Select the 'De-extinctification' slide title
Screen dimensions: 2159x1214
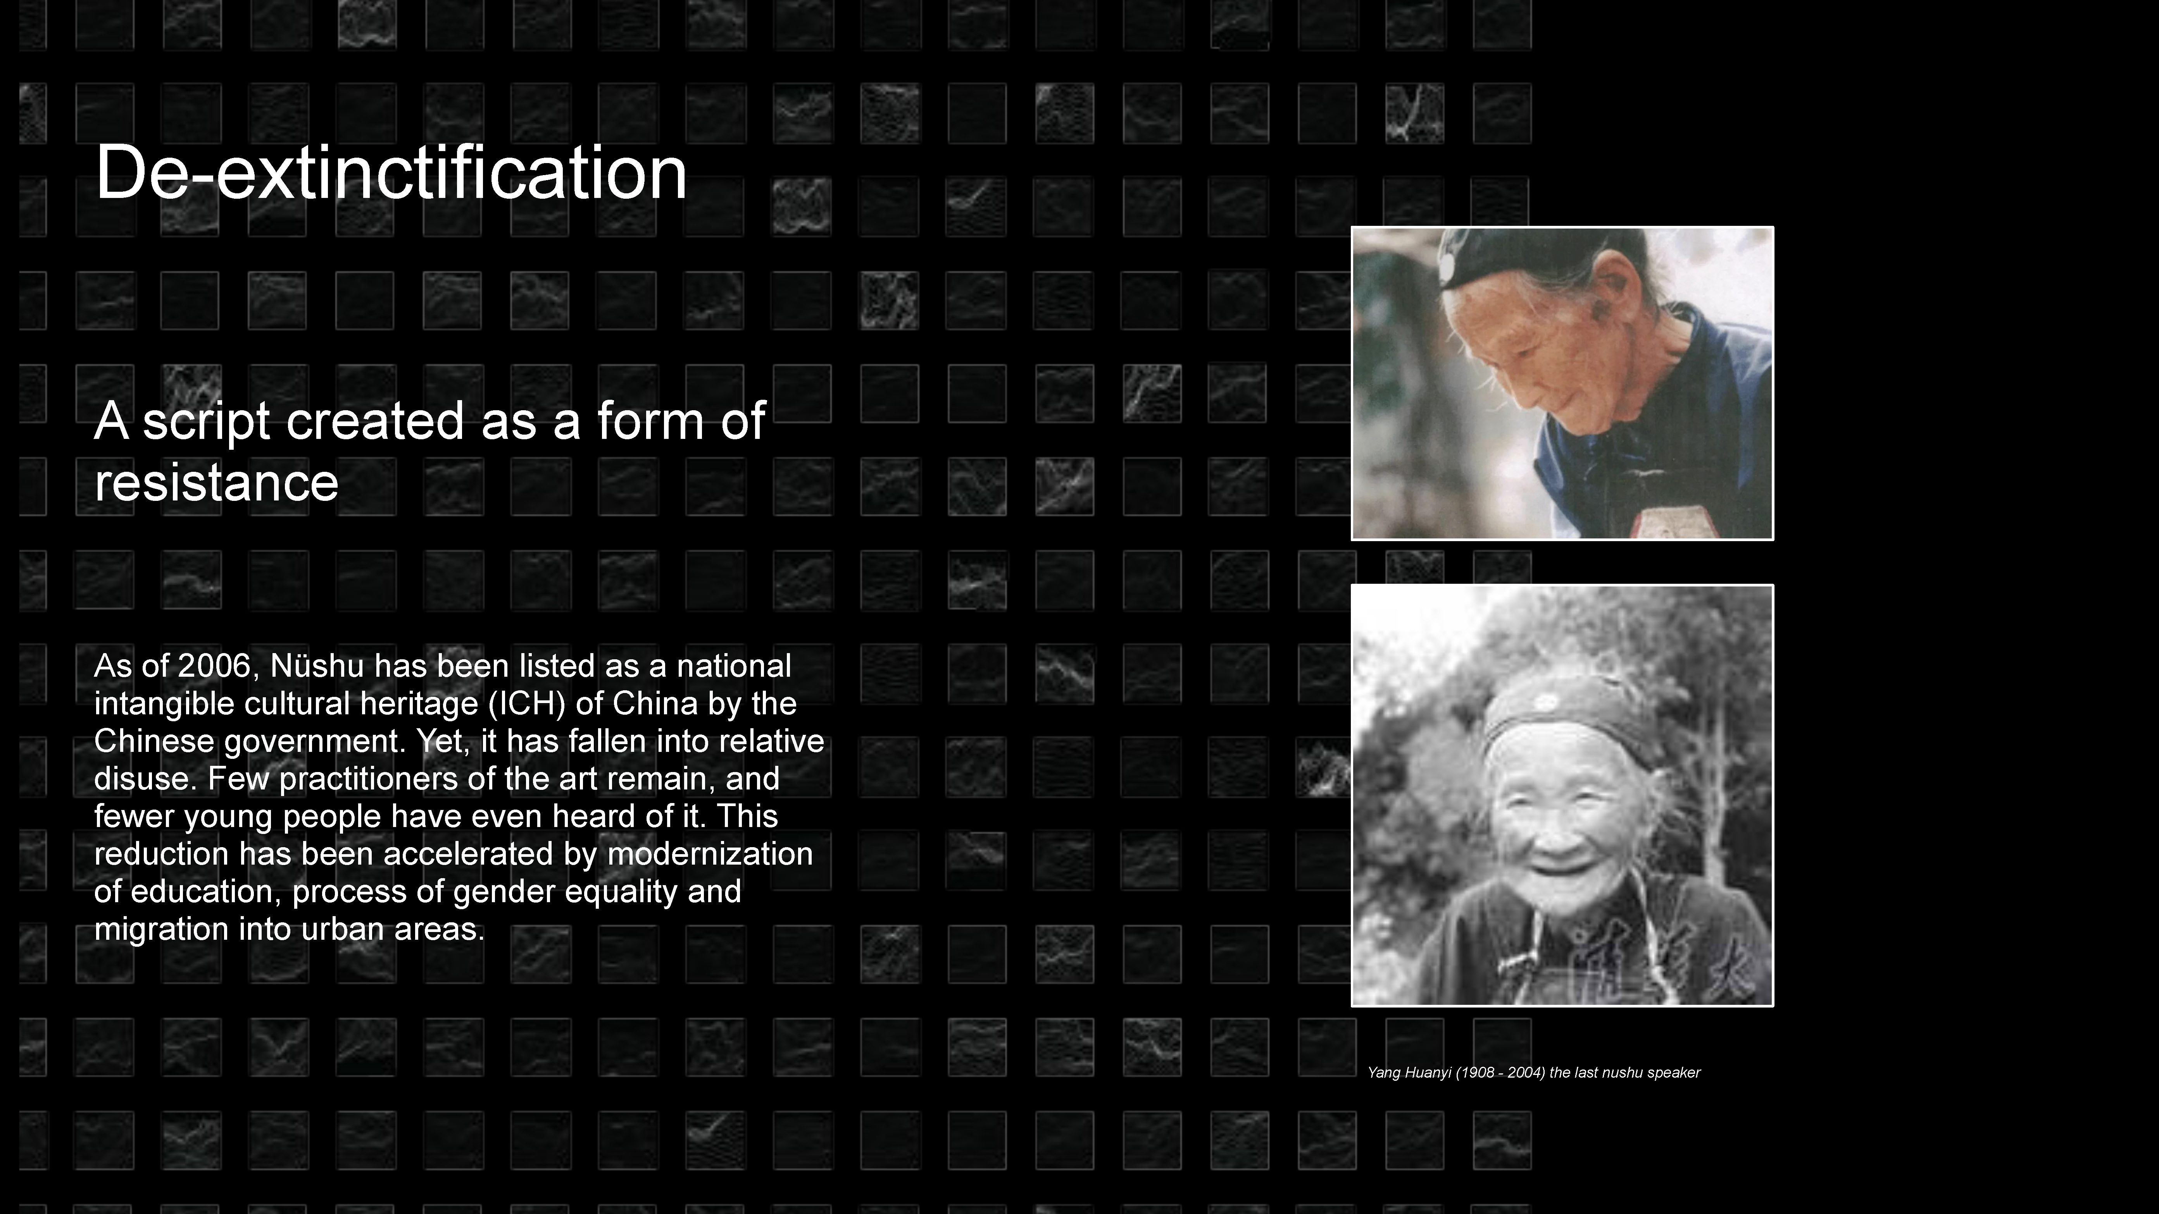click(x=391, y=173)
